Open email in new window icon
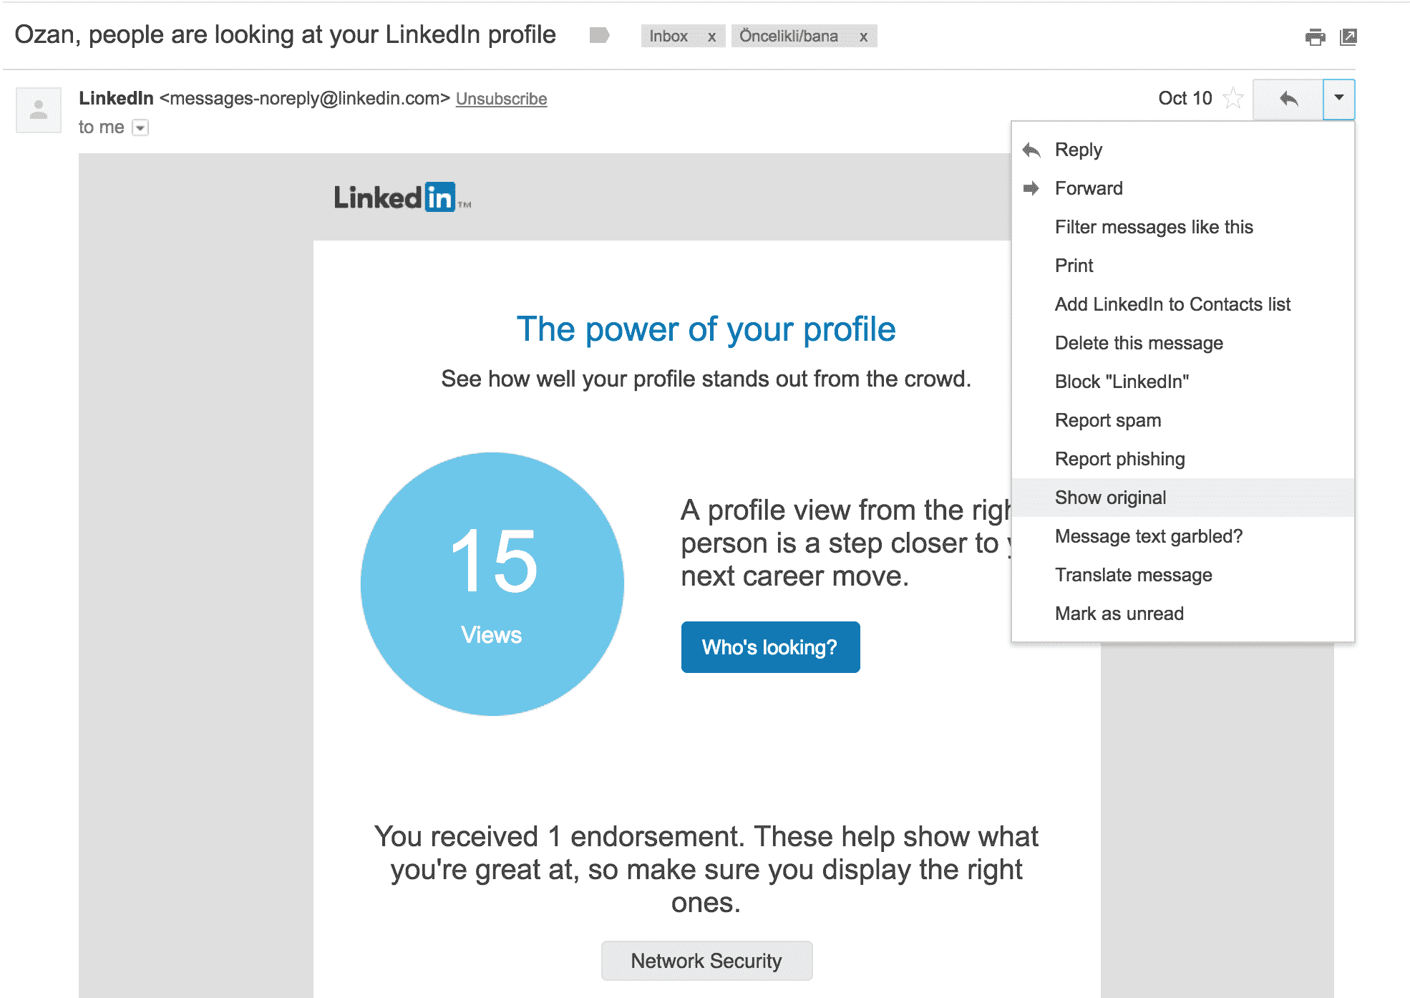Screen dimensions: 1410x998 [x=1348, y=37]
